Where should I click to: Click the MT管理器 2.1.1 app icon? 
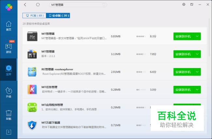(x=32, y=54)
